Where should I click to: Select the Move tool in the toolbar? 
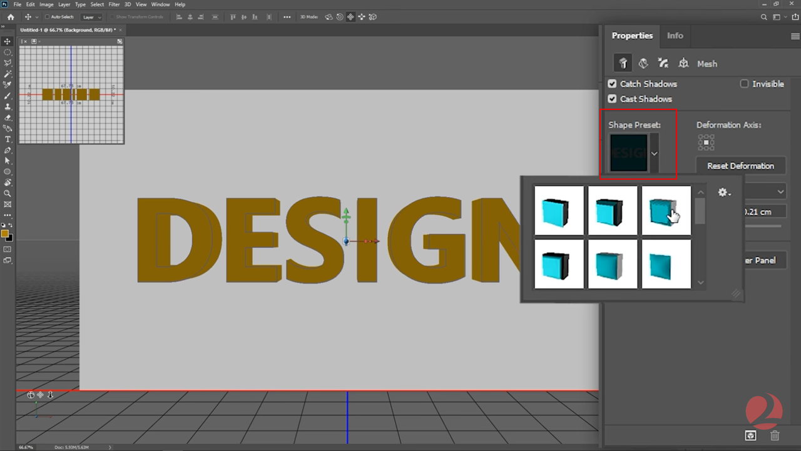[8, 41]
